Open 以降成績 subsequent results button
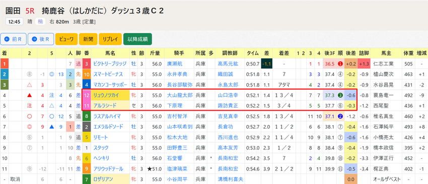428x184 pixels. click(x=137, y=39)
